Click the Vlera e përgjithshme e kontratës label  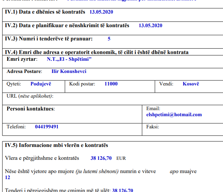pyautogui.click(x=42, y=158)
